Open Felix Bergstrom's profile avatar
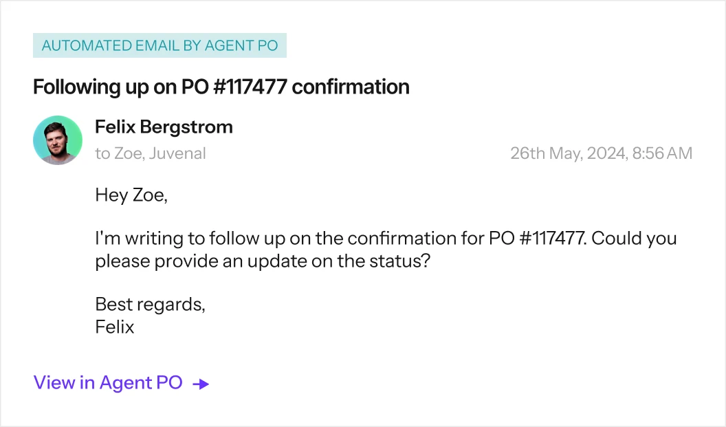Screen dimensions: 726x427 click(58, 140)
